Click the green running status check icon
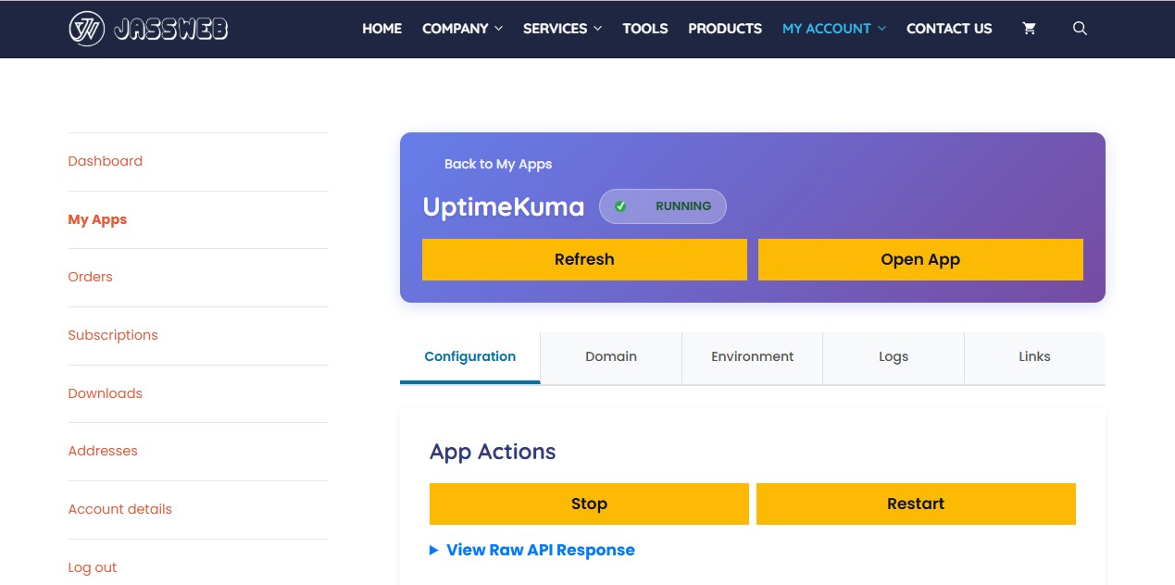 [620, 206]
